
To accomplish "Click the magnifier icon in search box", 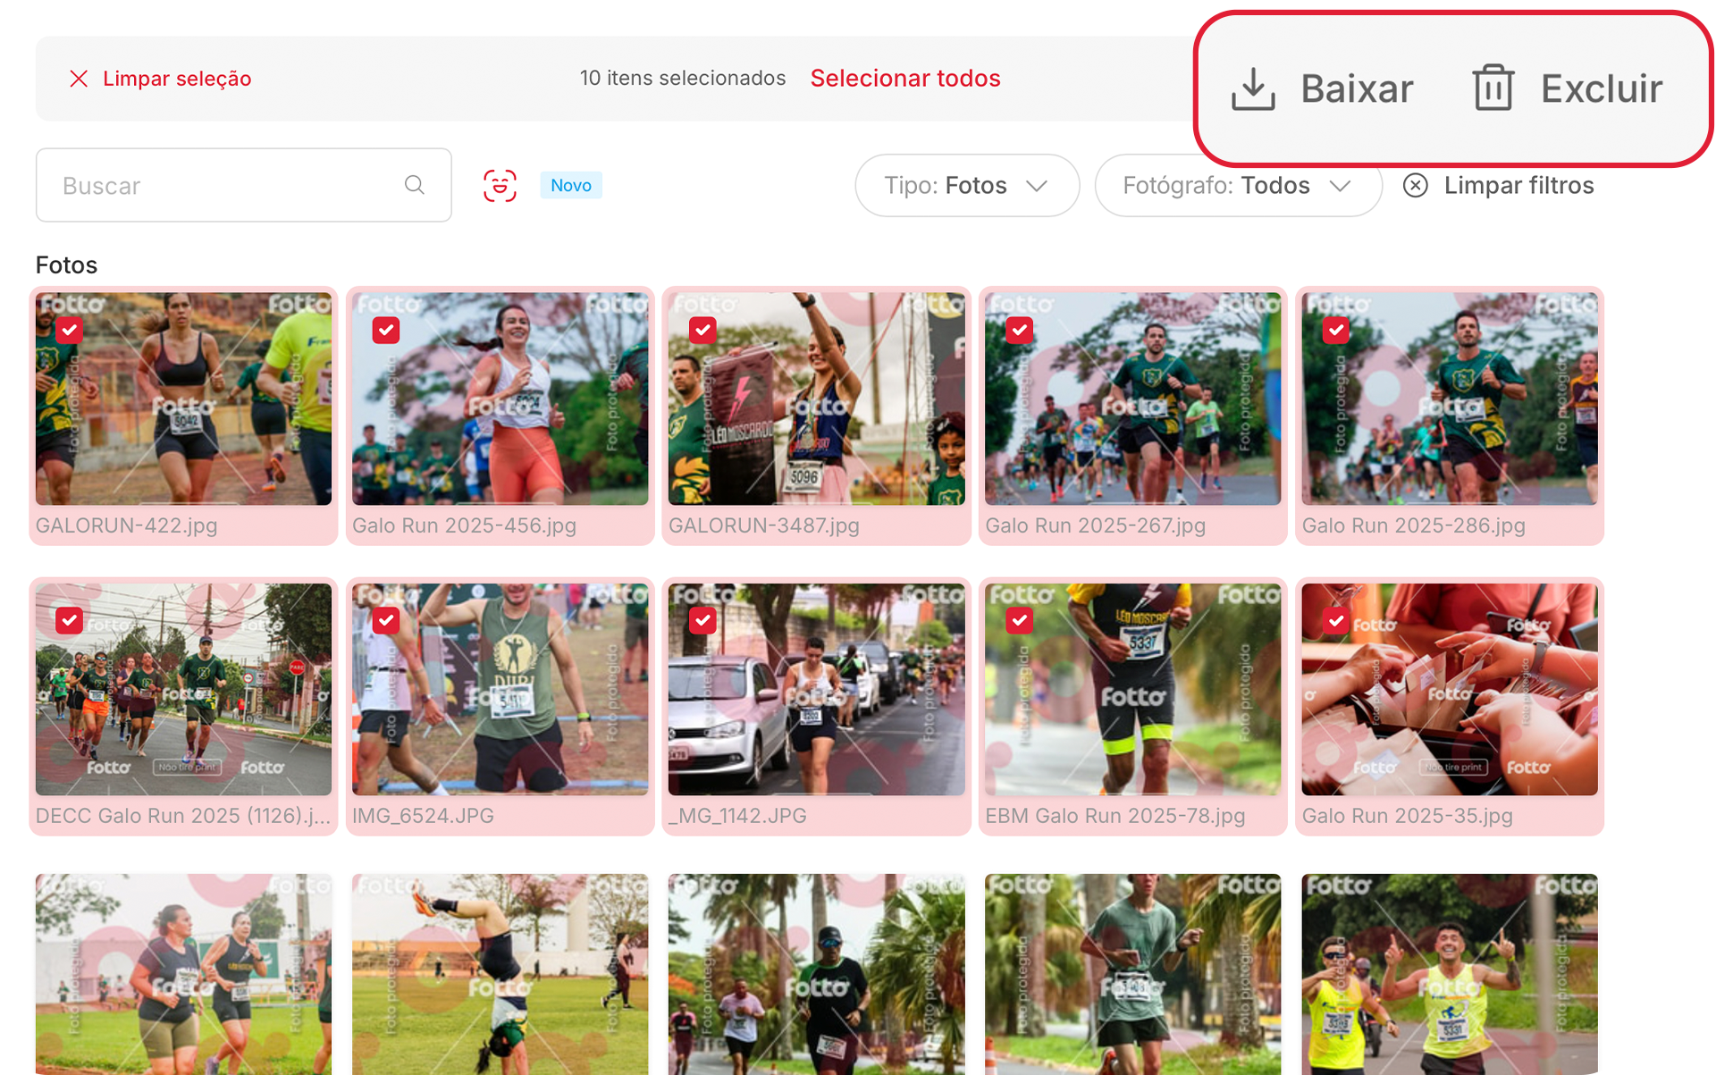I will [414, 185].
